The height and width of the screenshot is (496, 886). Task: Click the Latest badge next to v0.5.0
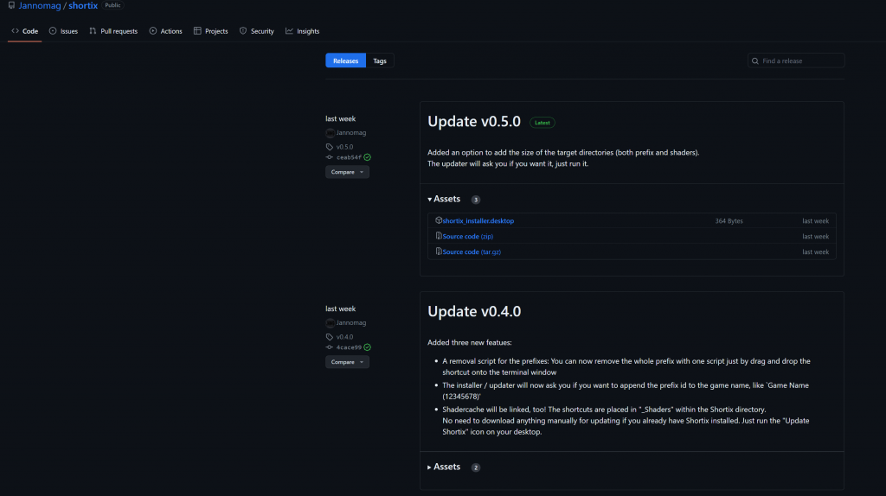(542, 123)
